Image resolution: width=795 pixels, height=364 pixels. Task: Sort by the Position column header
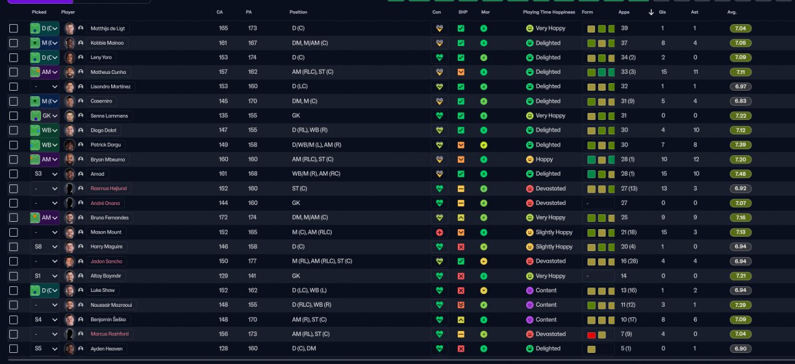point(298,12)
